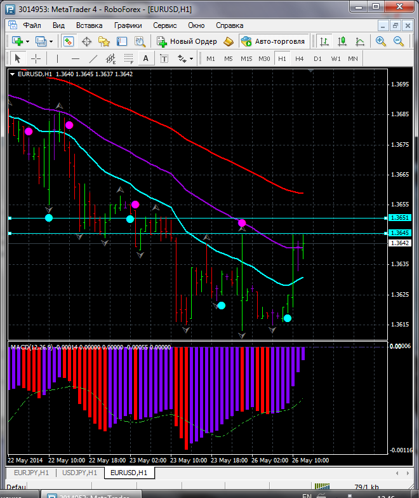The width and height of the screenshot is (419, 498).
Task: Expand the new chart dropdown arrow
Action: click(x=28, y=42)
